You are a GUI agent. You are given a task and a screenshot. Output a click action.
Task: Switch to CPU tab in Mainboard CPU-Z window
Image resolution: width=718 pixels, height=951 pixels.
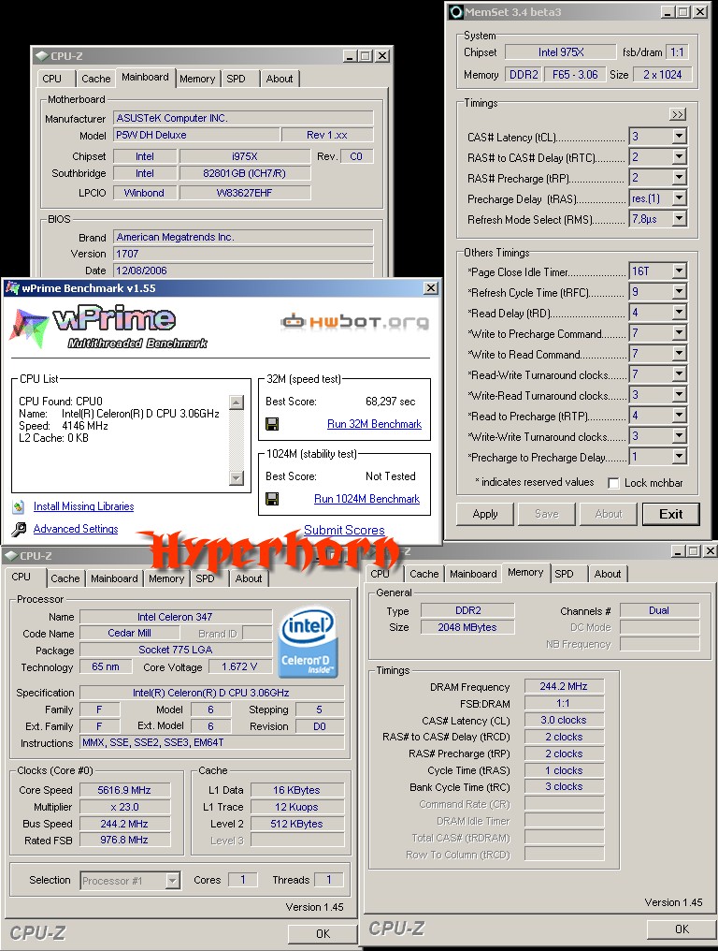[x=52, y=79]
